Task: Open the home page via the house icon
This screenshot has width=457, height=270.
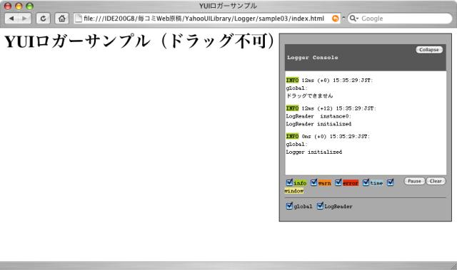Action: [62, 19]
